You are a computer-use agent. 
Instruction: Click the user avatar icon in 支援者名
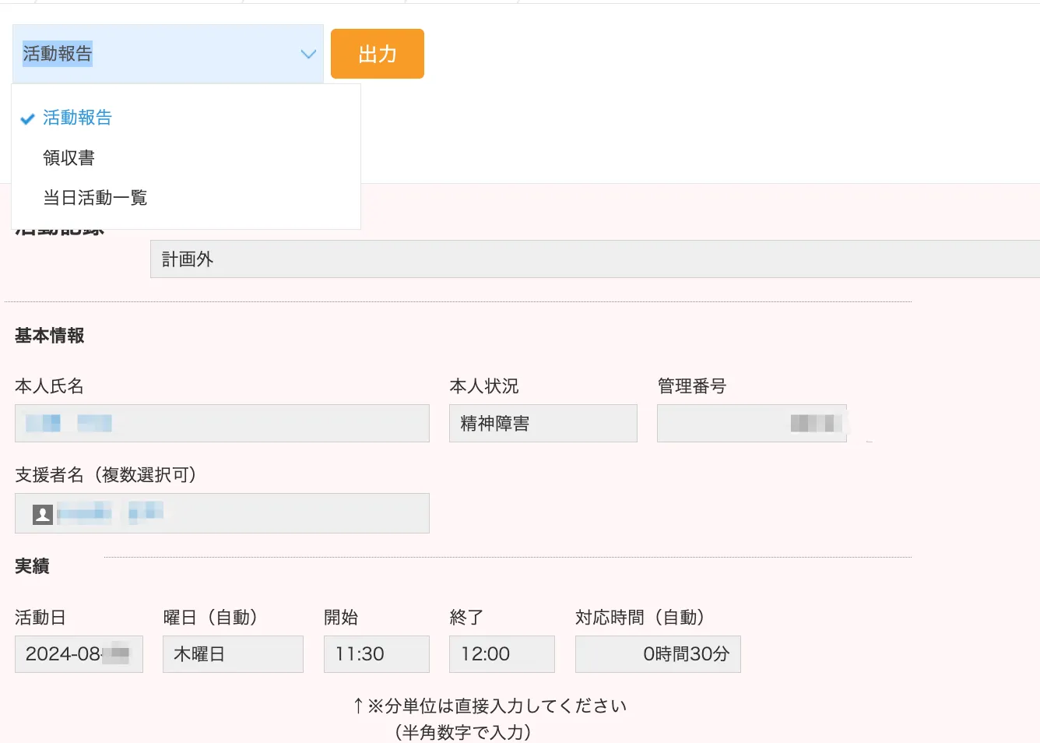(43, 514)
